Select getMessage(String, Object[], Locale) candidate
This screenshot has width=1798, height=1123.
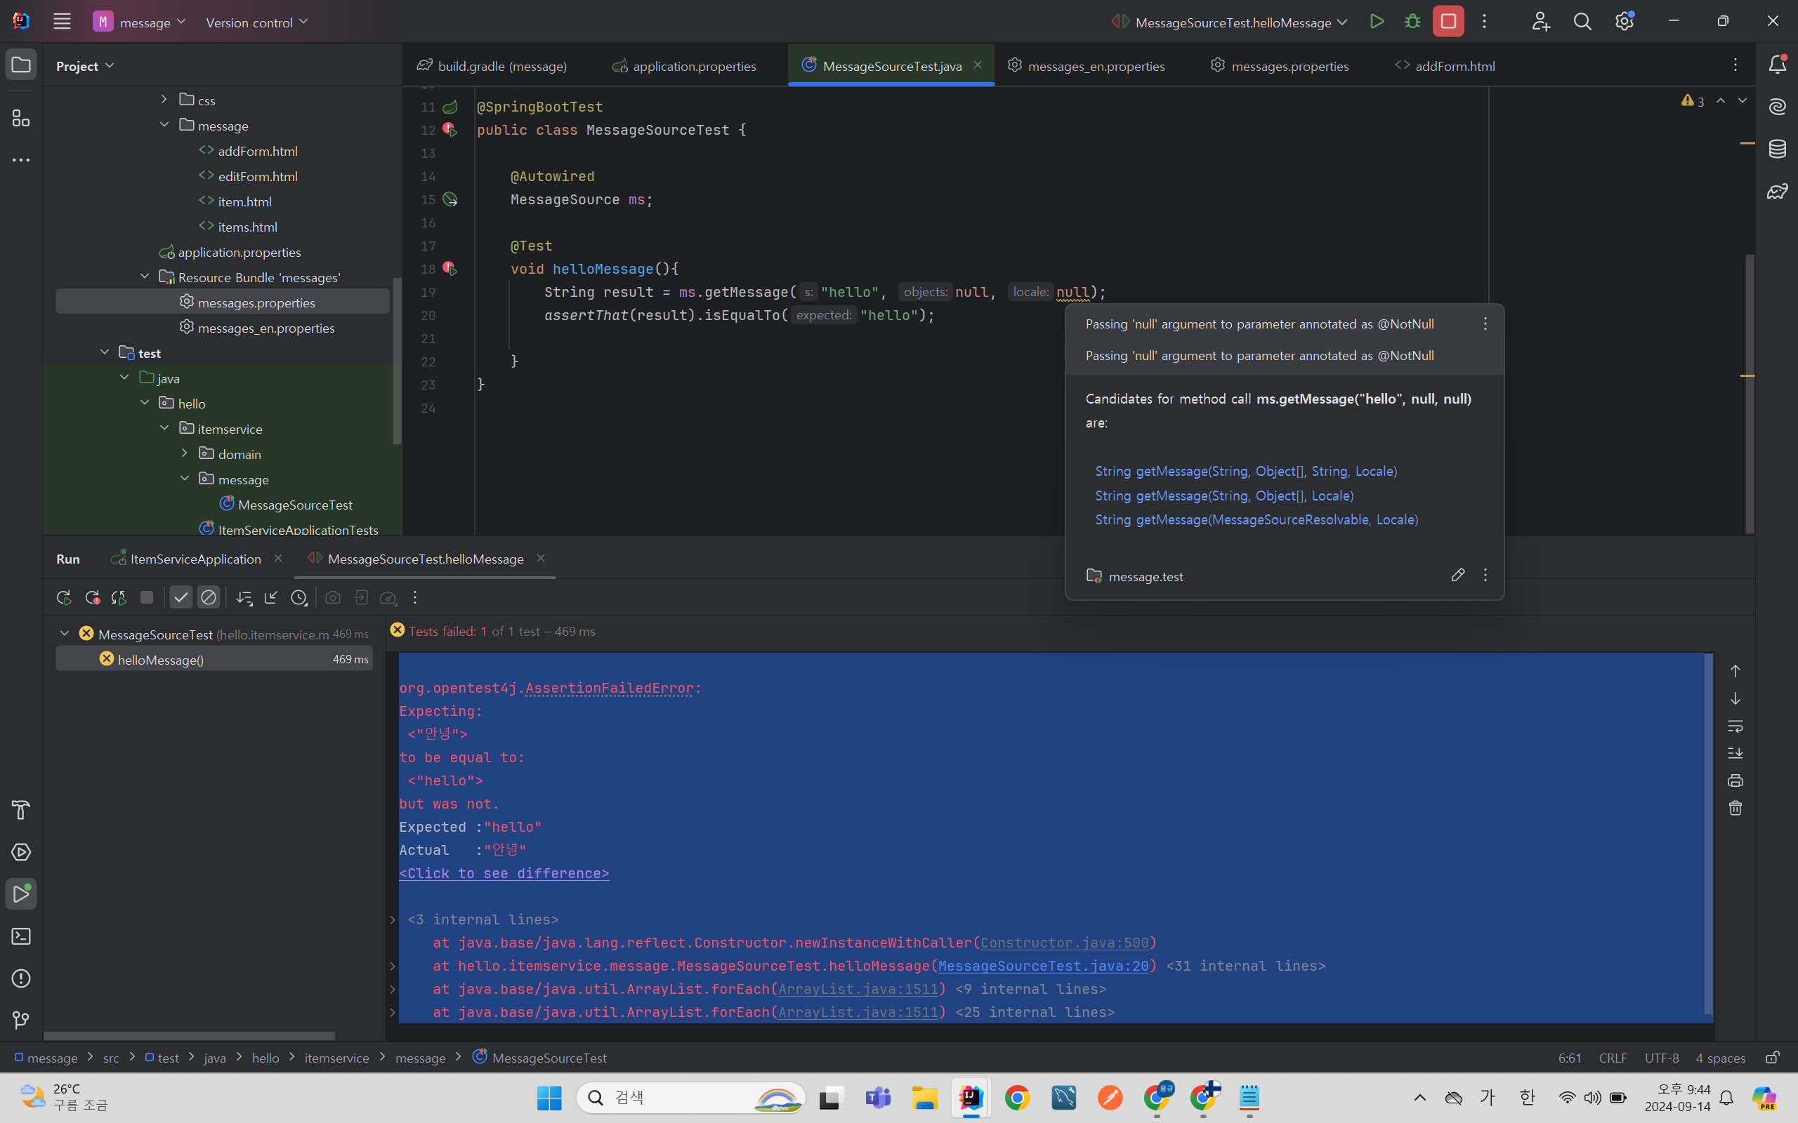pos(1224,496)
